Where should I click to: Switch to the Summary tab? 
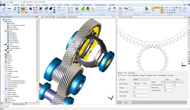point(170,76)
